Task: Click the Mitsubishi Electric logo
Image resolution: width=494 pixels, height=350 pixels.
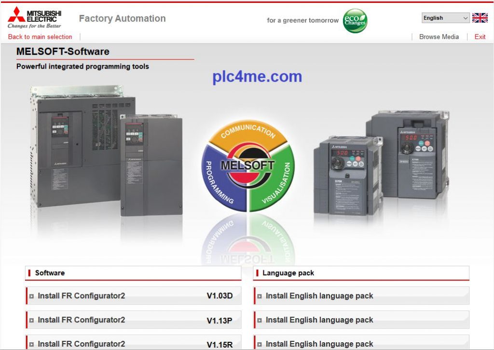Action: (35, 17)
